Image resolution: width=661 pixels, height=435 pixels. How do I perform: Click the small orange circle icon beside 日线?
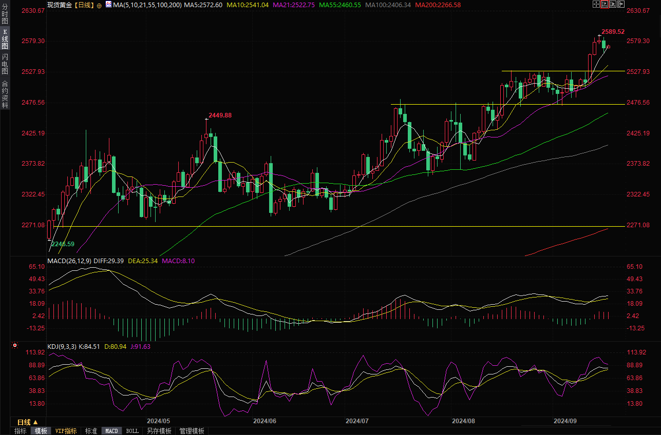point(99,5)
